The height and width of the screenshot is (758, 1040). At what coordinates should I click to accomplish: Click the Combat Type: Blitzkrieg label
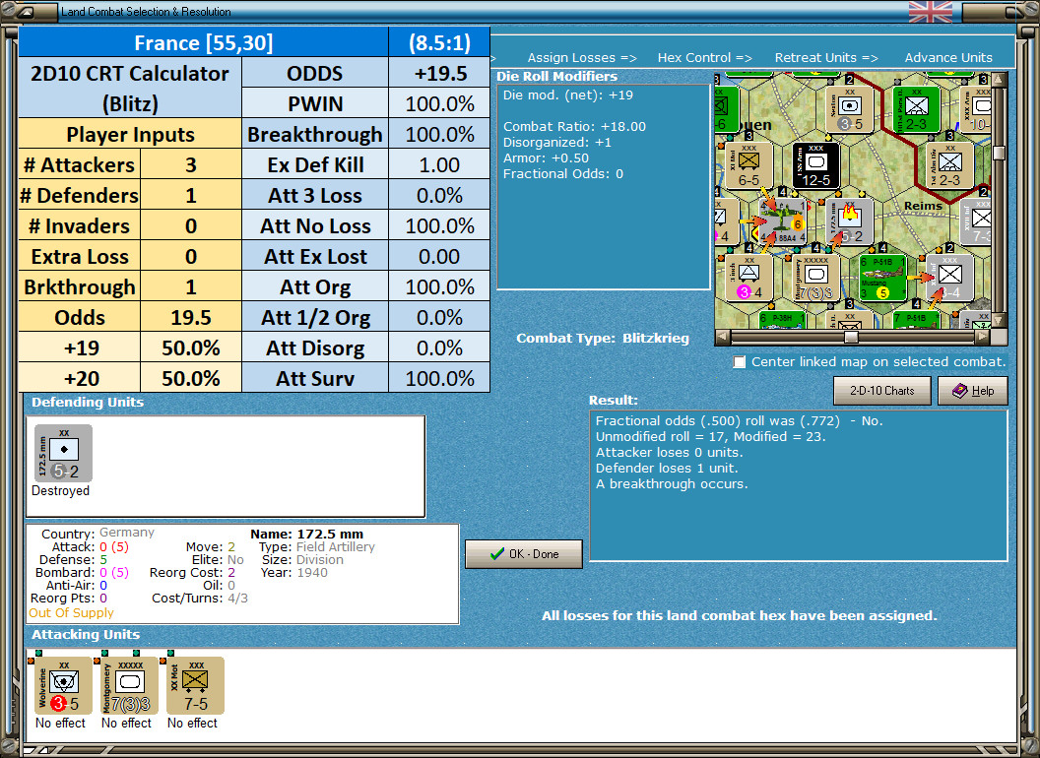tap(603, 339)
